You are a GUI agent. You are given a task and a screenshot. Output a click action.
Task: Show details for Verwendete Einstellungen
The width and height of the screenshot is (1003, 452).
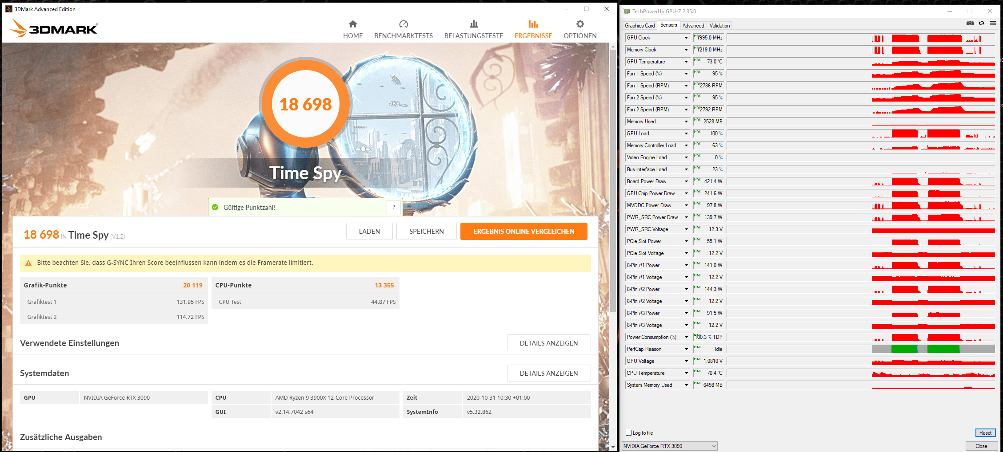pyautogui.click(x=549, y=343)
